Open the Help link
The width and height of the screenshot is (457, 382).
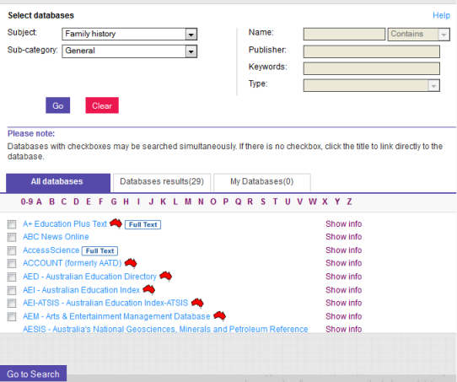[441, 15]
